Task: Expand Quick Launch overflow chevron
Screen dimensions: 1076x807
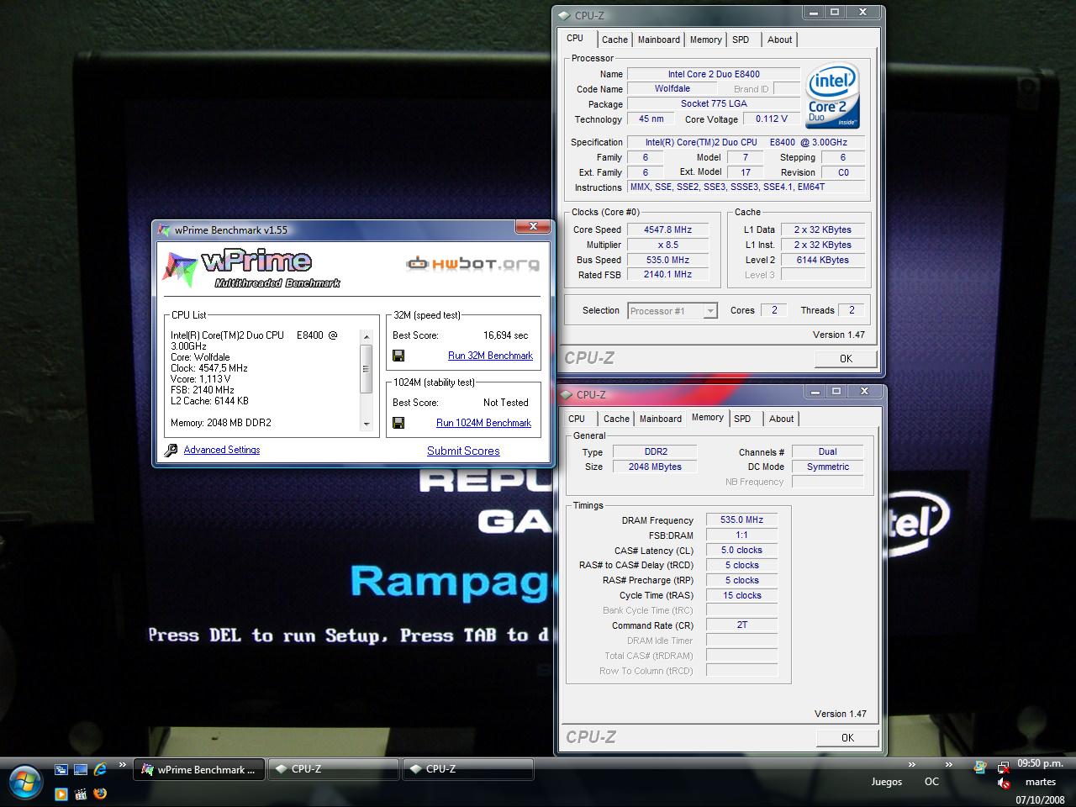Action: [x=123, y=765]
